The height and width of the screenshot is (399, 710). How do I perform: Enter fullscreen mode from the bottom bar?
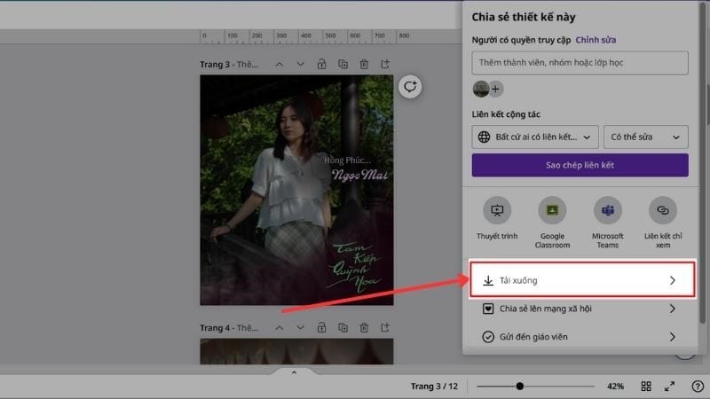coord(670,387)
